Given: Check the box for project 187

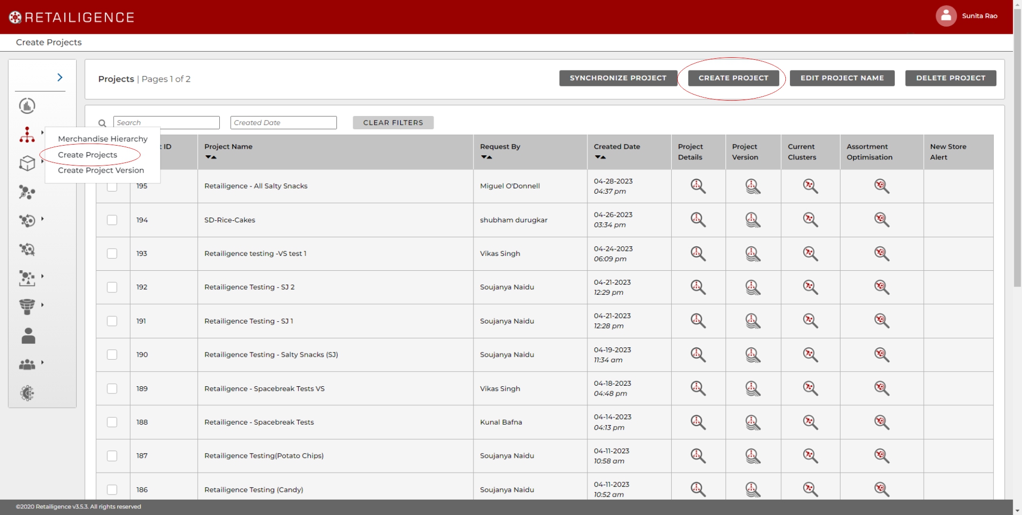Looking at the screenshot, I should pos(112,456).
